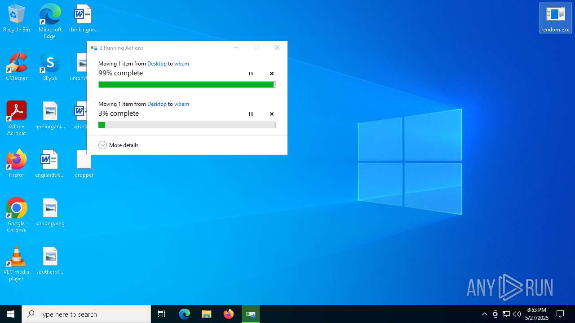The height and width of the screenshot is (323, 575).
Task: Click the 99% complete progress bar
Action: [x=187, y=85]
